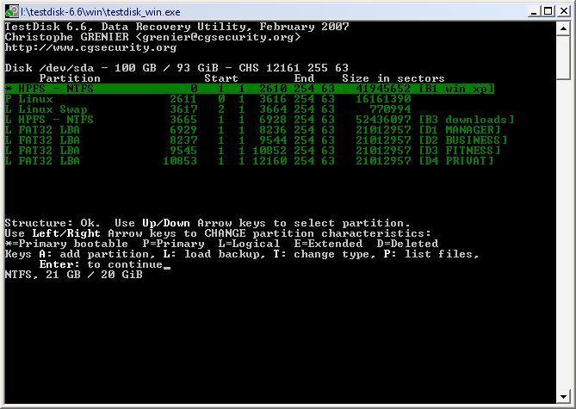Click 'Enter: to continue' prompt
This screenshot has height=409, width=576.
pos(101,264)
